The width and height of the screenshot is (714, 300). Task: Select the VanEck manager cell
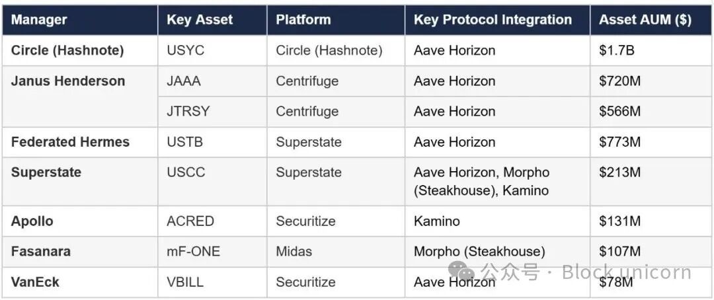(35, 282)
